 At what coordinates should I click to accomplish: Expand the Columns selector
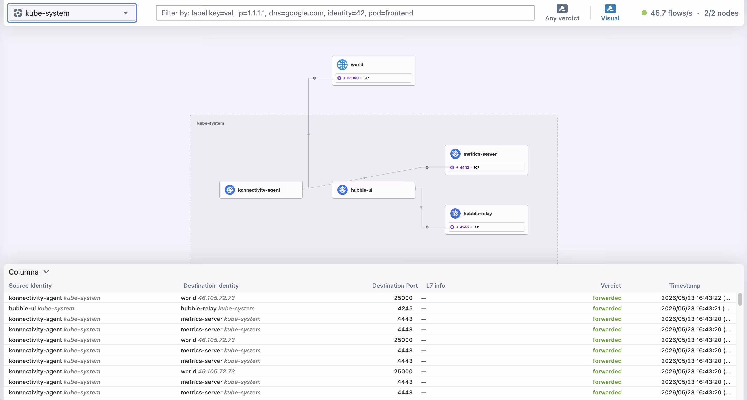[x=29, y=272]
